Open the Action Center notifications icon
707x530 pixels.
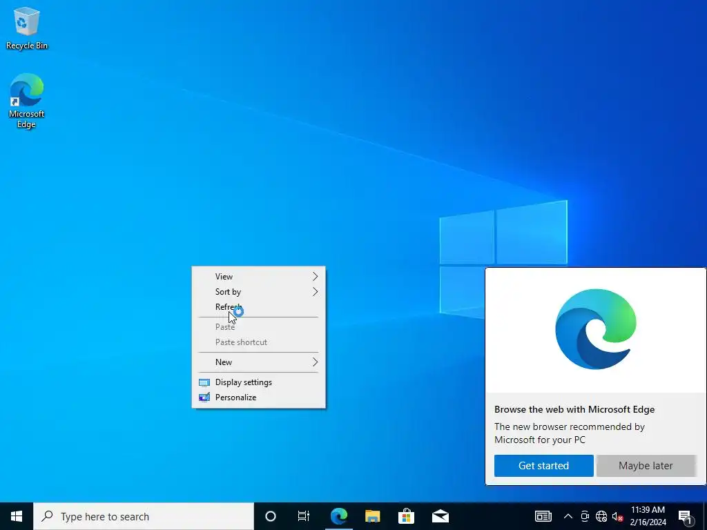pos(685,516)
